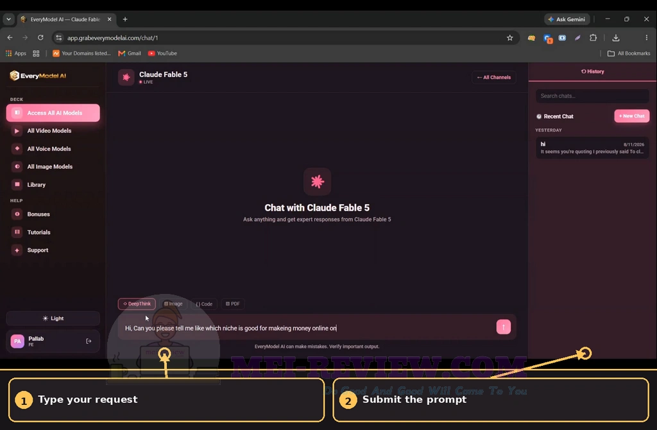This screenshot has width=657, height=430.
Task: Click the PA user avatar
Action: (x=17, y=341)
